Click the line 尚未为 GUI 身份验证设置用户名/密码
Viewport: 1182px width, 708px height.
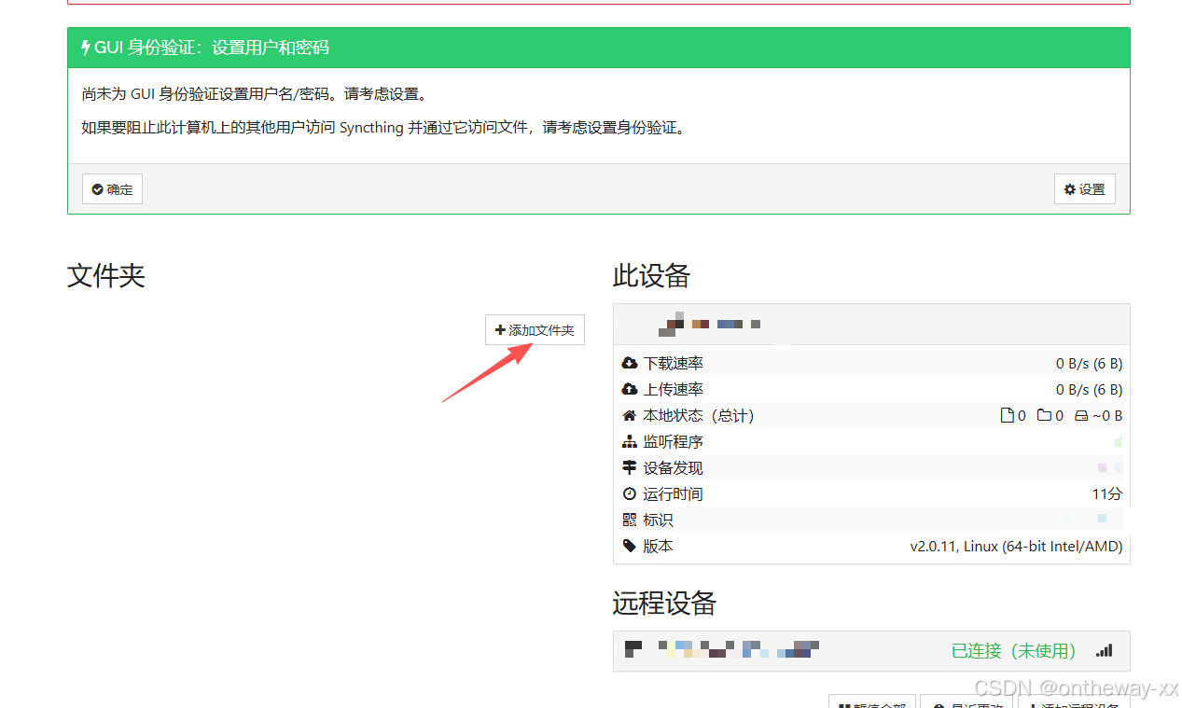pos(254,94)
